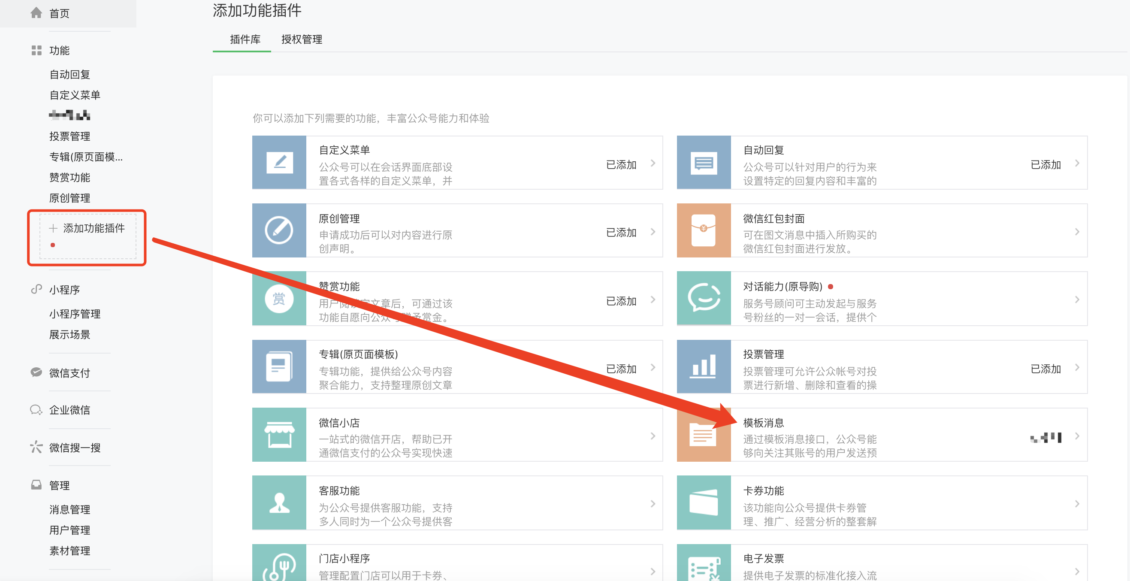Open the 模板消息 plugin title
Viewport: 1130px width, 581px height.
(x=764, y=423)
